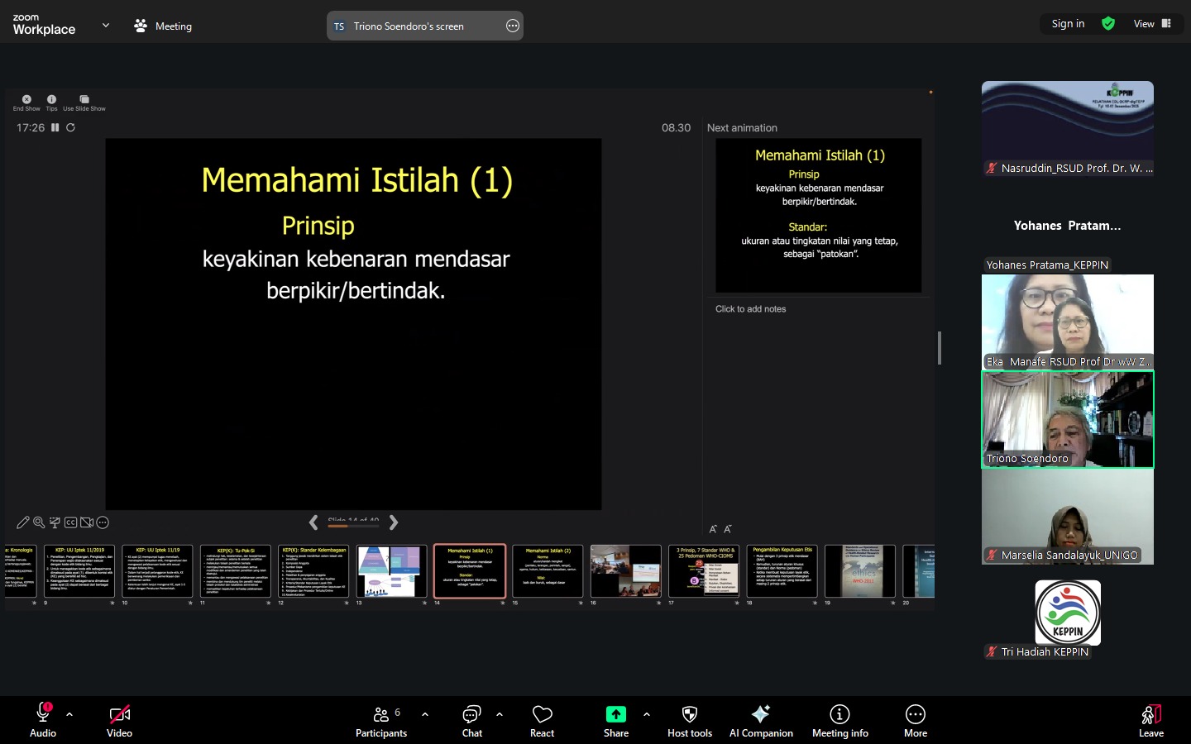Enable closed captions with the CC icon
The image size is (1191, 744).
click(x=70, y=522)
